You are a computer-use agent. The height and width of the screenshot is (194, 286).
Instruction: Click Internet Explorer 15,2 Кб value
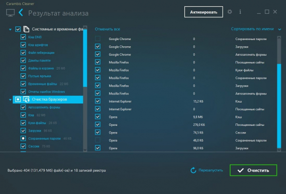(x=198, y=102)
